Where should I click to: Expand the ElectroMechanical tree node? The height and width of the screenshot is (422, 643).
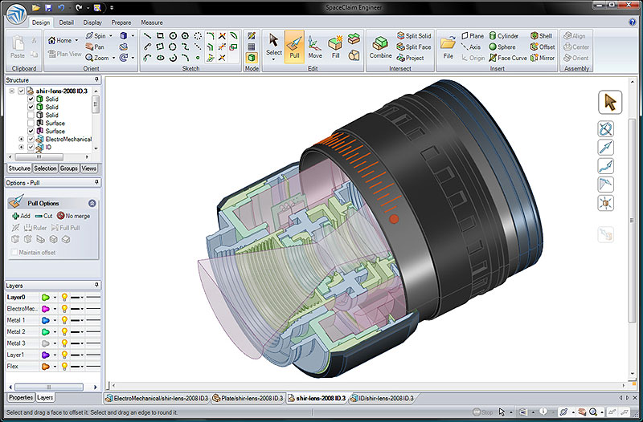pyautogui.click(x=21, y=139)
